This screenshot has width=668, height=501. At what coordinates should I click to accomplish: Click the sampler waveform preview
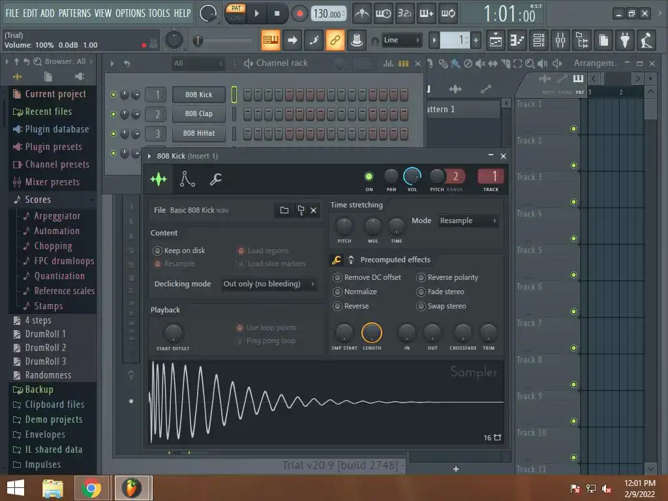[x=326, y=402]
